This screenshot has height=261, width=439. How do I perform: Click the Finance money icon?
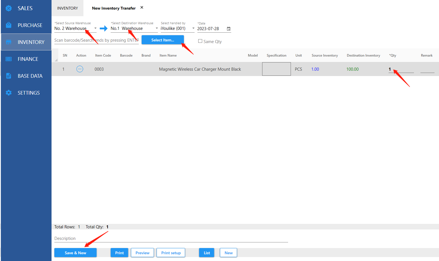coord(9,59)
